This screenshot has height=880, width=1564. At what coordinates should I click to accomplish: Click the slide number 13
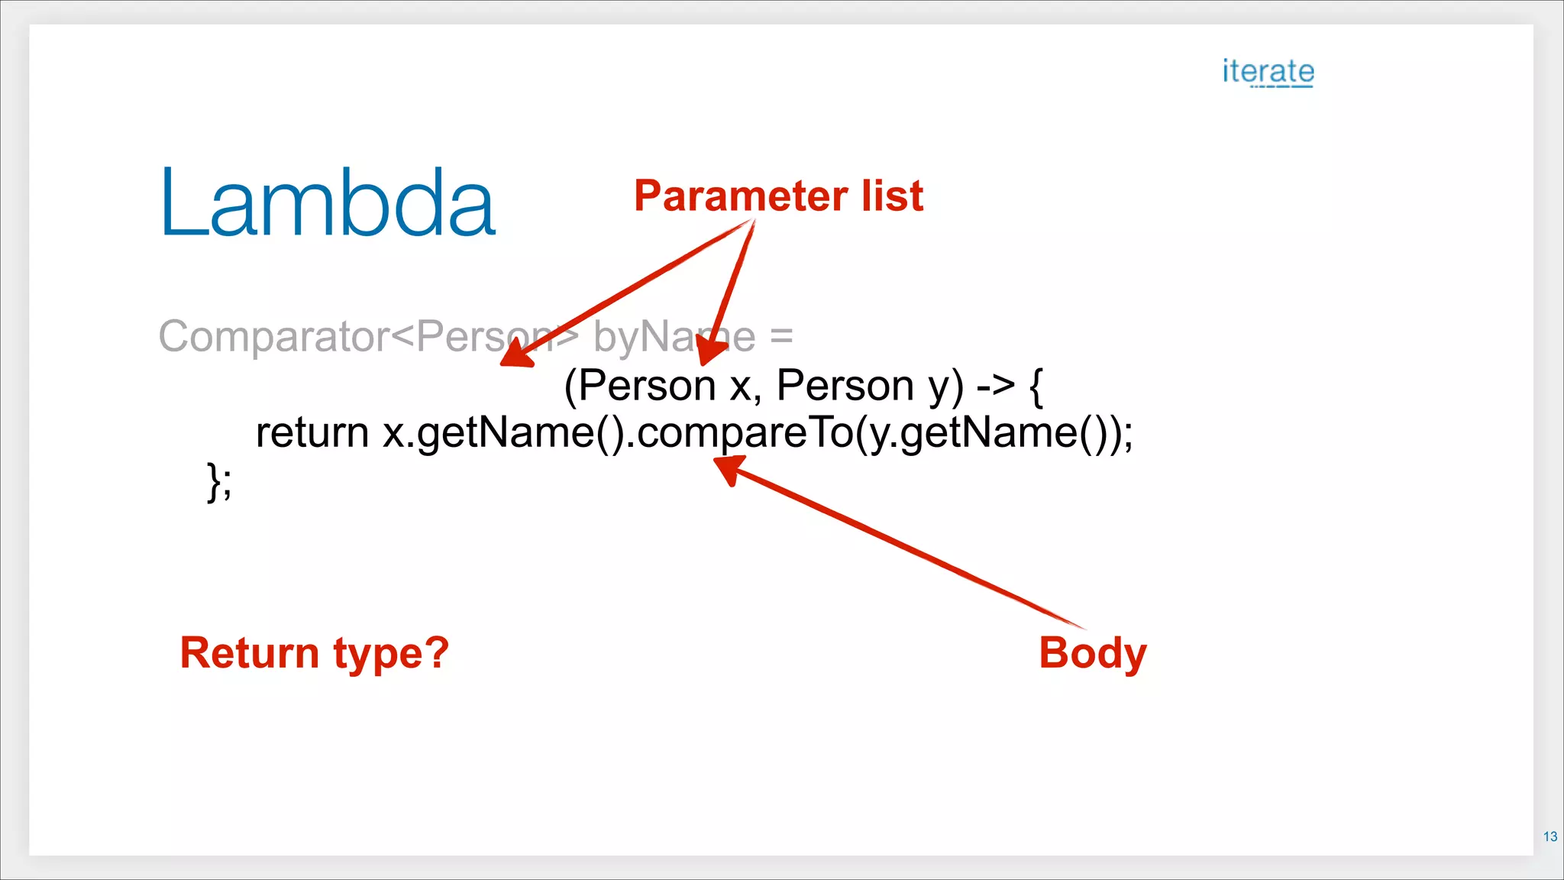(x=1549, y=836)
